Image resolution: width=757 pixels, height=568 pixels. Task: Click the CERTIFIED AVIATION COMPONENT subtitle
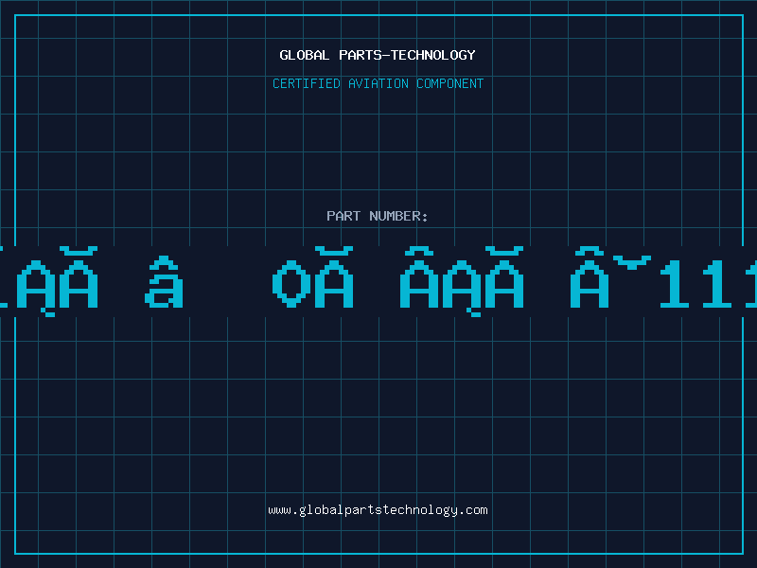378,83
